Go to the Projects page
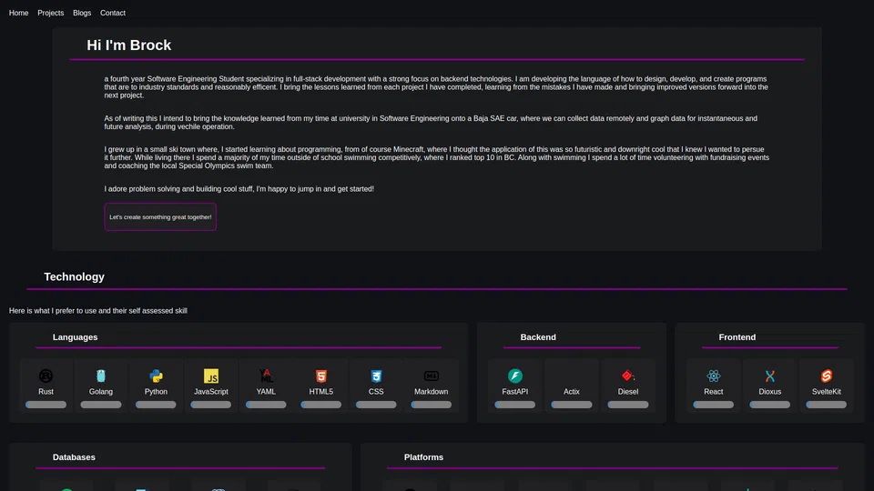 click(x=51, y=13)
